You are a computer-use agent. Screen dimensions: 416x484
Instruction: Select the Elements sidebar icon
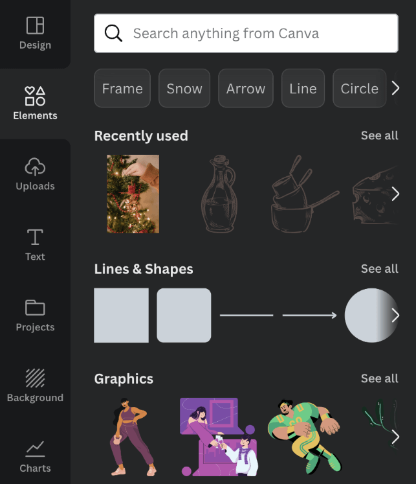click(35, 96)
